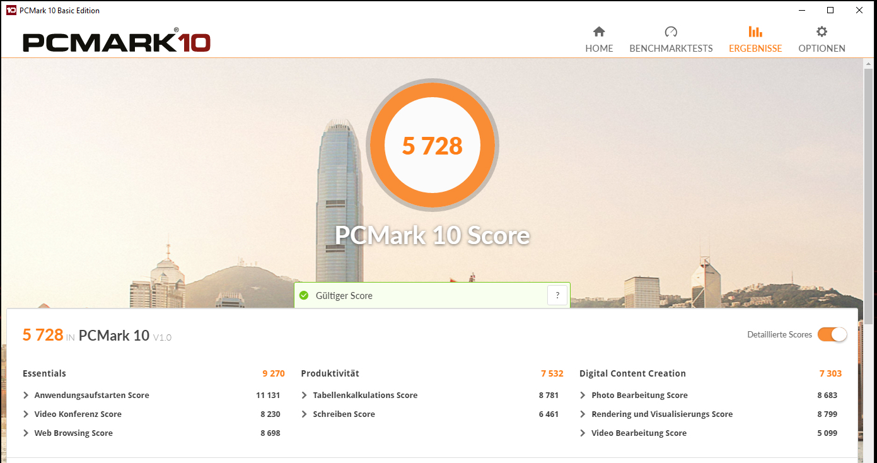Click the Produktivität score 7 532
The height and width of the screenshot is (463, 877).
coord(552,373)
